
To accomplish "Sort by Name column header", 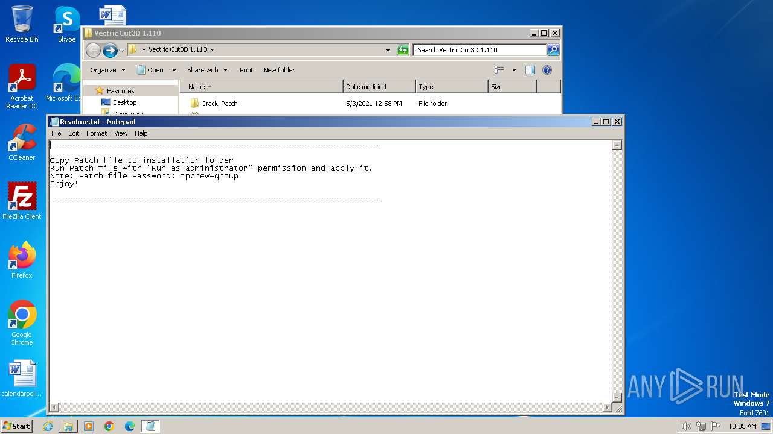I will coord(261,87).
